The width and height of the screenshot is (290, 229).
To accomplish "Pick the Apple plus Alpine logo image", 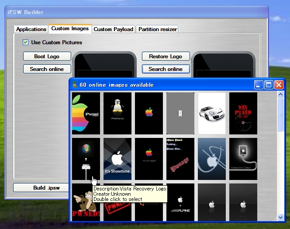I will (x=180, y=202).
